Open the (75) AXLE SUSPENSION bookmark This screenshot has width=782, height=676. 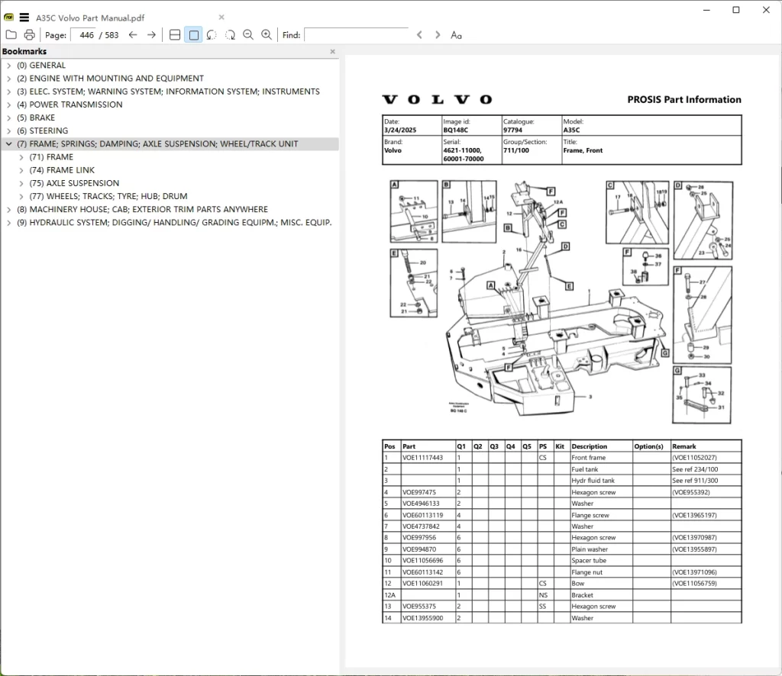pyautogui.click(x=74, y=183)
